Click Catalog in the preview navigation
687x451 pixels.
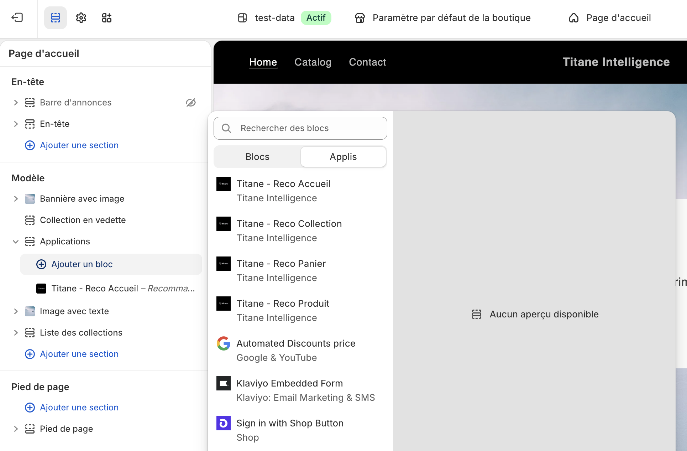point(313,62)
